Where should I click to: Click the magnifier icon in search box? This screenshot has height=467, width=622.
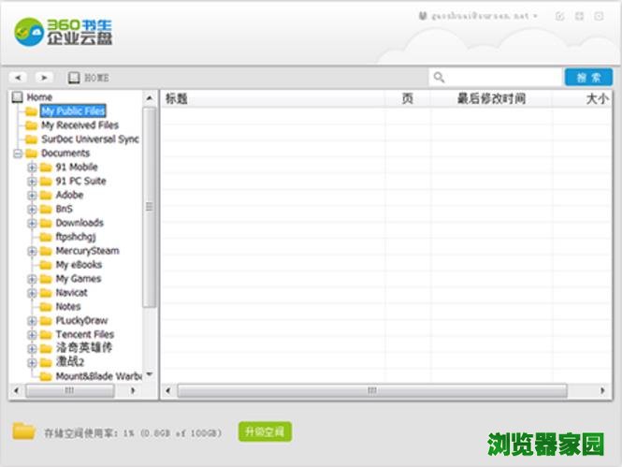440,78
